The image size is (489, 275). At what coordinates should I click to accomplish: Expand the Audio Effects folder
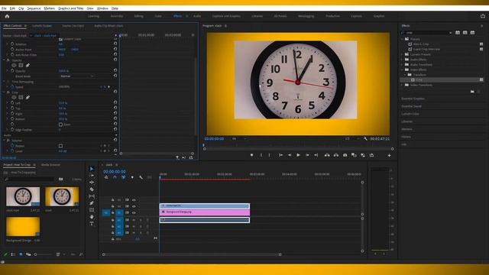click(x=403, y=60)
